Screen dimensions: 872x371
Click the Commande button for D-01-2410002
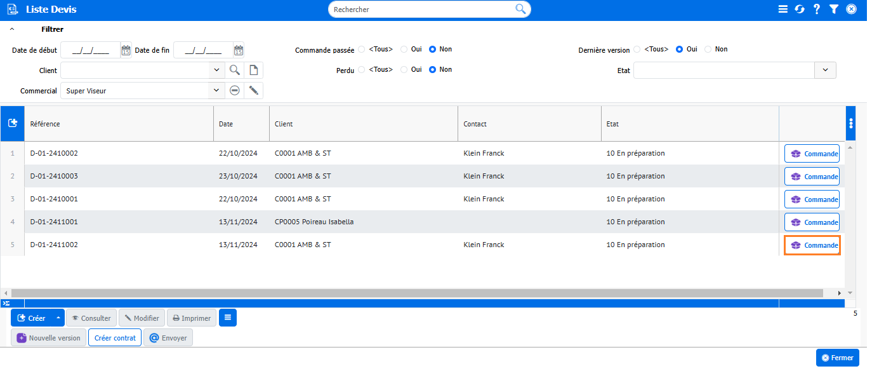pyautogui.click(x=812, y=154)
